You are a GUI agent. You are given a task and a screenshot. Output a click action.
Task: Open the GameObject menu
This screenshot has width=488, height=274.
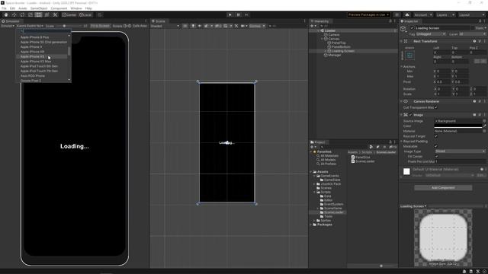point(39,8)
